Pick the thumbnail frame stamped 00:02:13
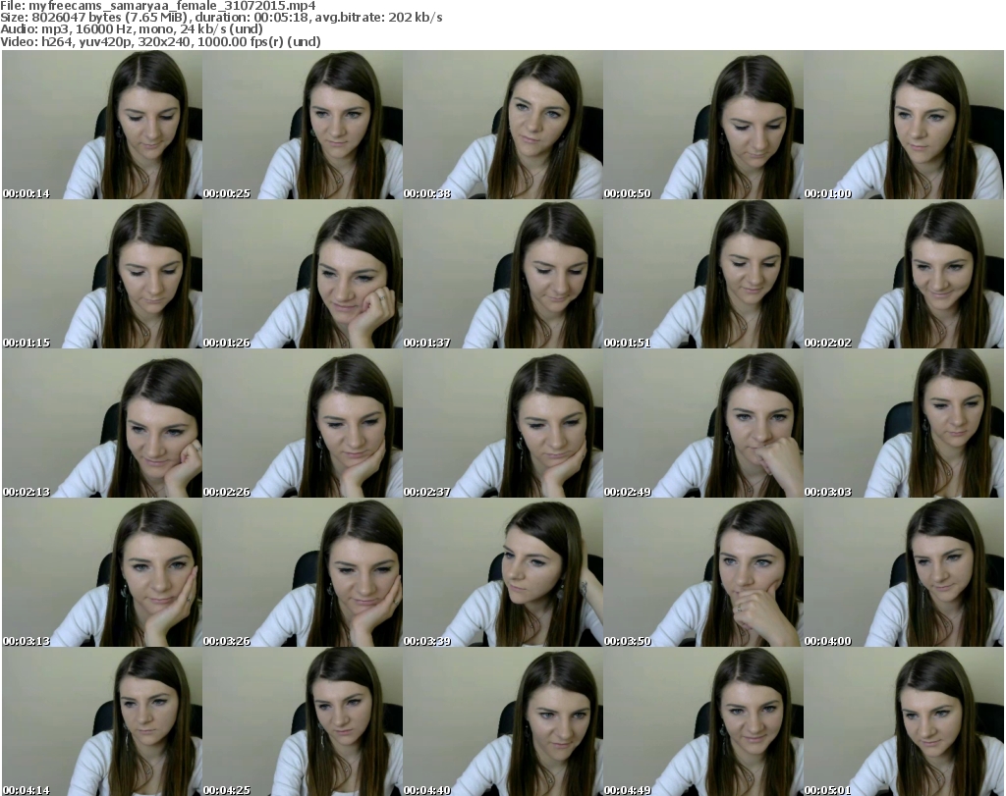 pyautogui.click(x=102, y=423)
